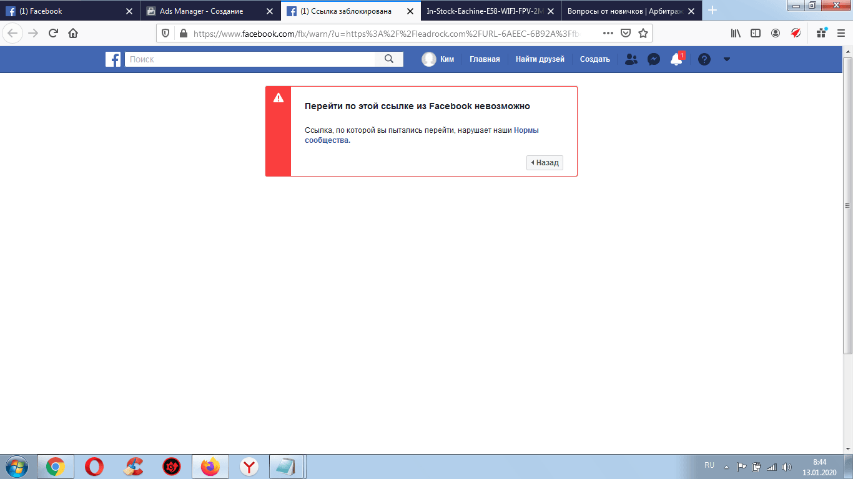Click the search magnifier button on Facebook
The image size is (853, 479).
pos(389,59)
